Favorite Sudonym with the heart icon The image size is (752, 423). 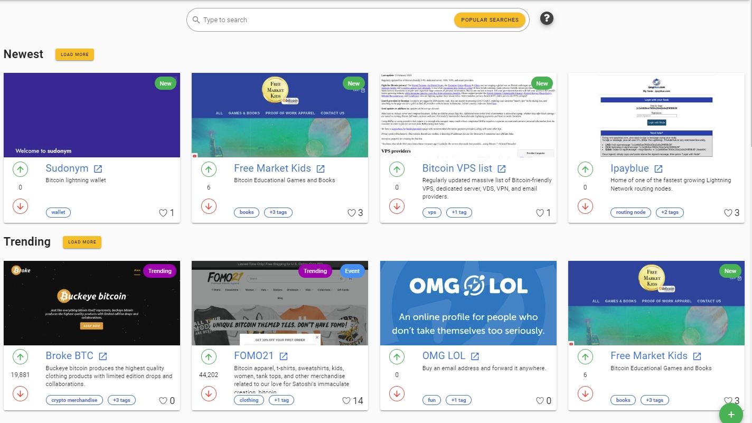pyautogui.click(x=163, y=213)
